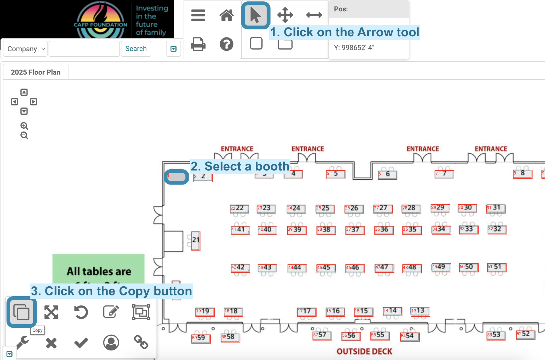Open the hamburger menu
Image resolution: width=545 pixels, height=360 pixels.
(x=198, y=15)
